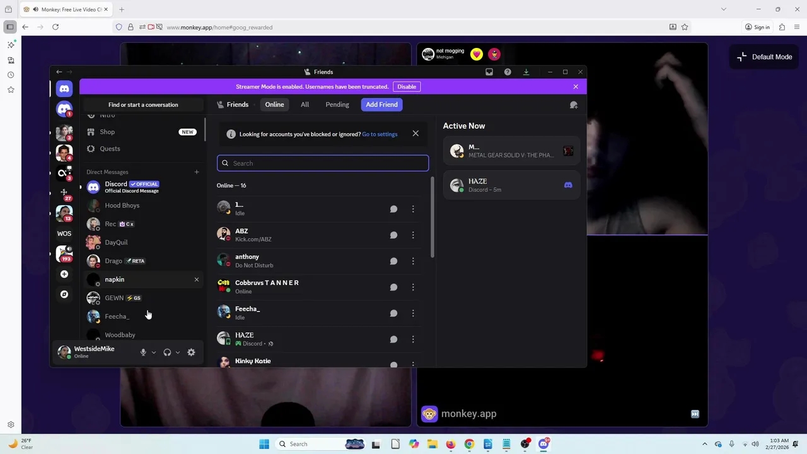807x454 pixels.
Task: Open File Explorer in taskbar
Action: [432, 444]
